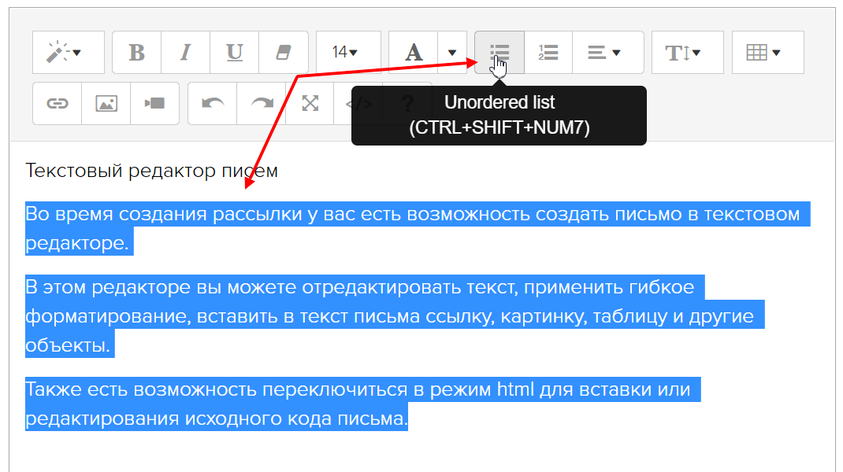The width and height of the screenshot is (843, 472).
Task: Click the heading 'Текстовый редактор писем'
Action: (x=151, y=171)
